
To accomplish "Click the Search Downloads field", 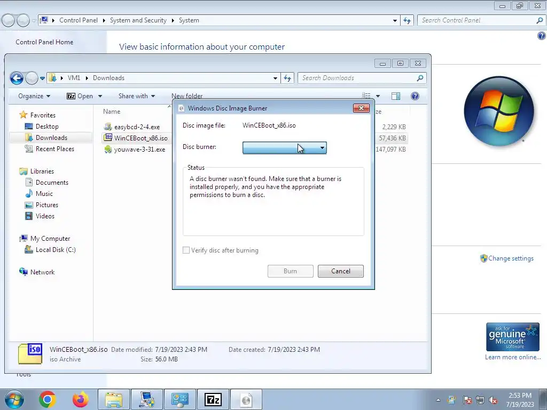I will pos(358,78).
